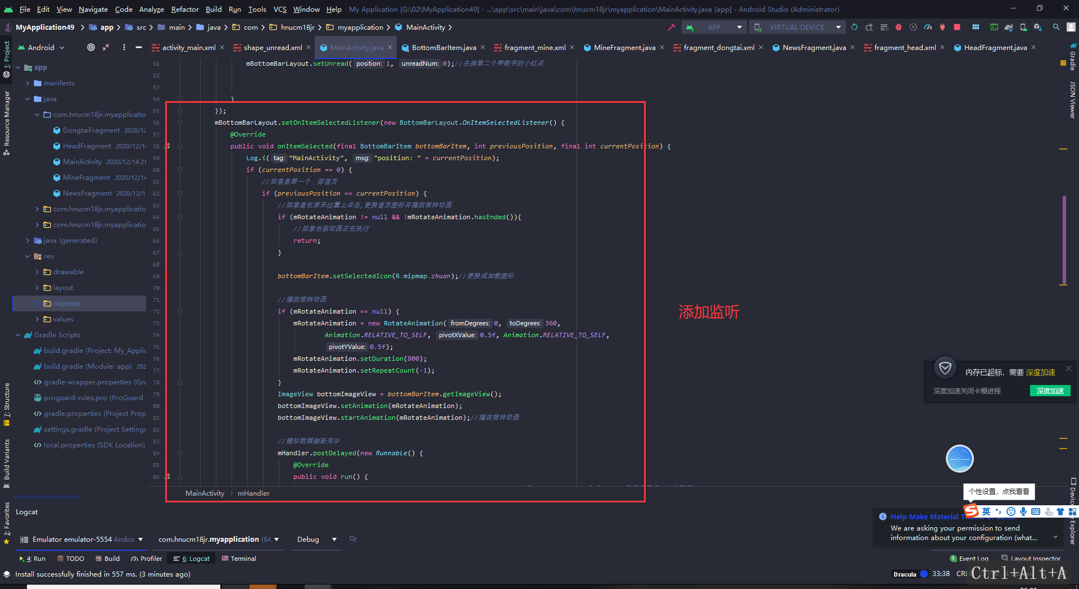Open the Refactor menu
This screenshot has width=1079, height=589.
(x=185, y=9)
